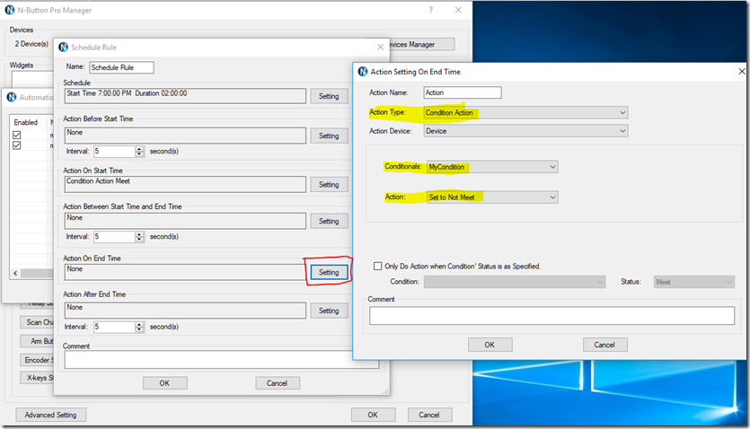
Task: Click the Before Start Time Interval field
Action: 114,152
